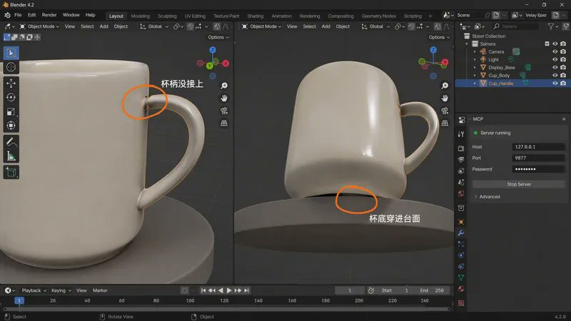Click the red X axis on left gizmo
571x321 pixels.
tap(226, 63)
